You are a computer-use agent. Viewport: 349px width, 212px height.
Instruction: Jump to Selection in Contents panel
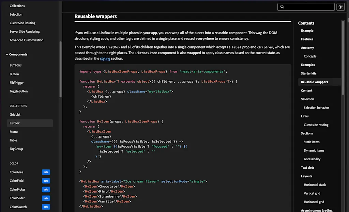(307, 99)
